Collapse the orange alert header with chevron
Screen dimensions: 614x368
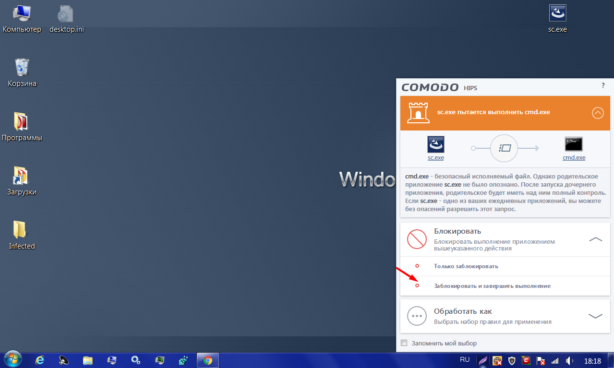click(598, 113)
